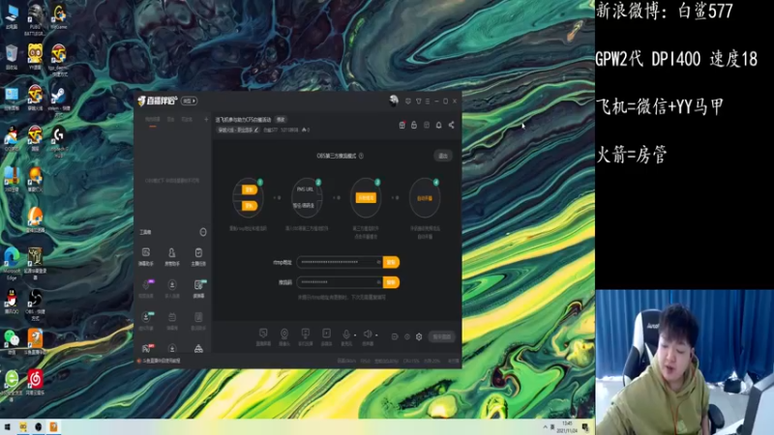This screenshot has height=435, width=774.
Task: Copy the stream code with orange button
Action: tap(391, 282)
